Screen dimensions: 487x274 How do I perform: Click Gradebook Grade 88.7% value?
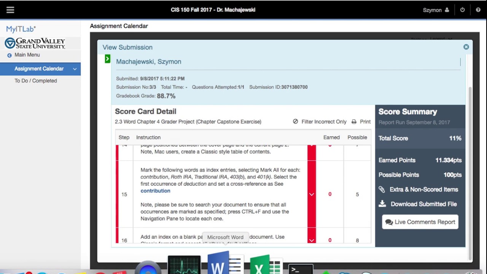[166, 96]
